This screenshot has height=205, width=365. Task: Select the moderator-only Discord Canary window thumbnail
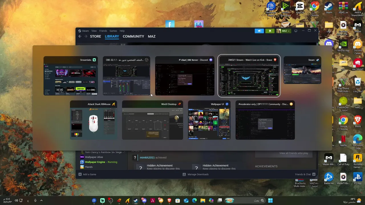265,120
